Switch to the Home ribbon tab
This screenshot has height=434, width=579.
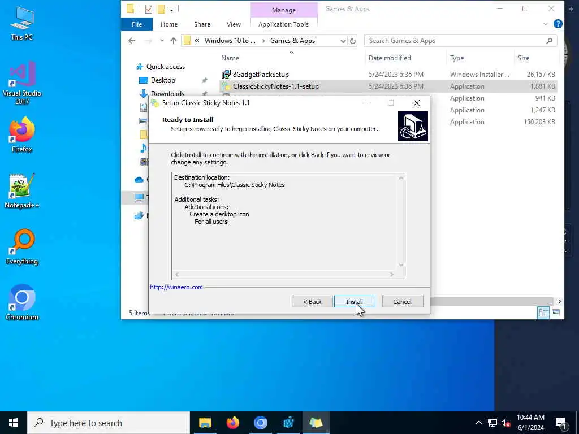(x=169, y=24)
